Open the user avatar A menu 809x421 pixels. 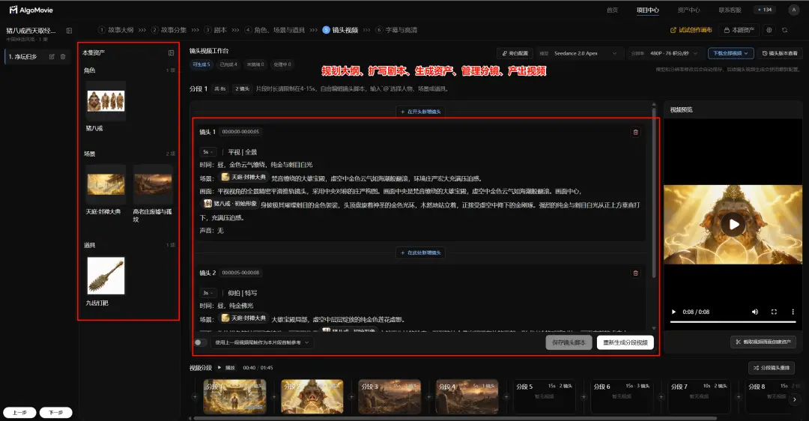[x=793, y=10]
